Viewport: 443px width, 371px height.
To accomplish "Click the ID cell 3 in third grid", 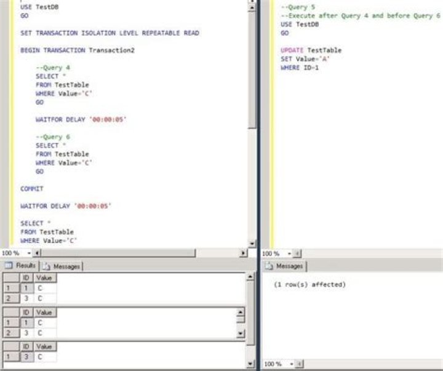I will (25, 357).
